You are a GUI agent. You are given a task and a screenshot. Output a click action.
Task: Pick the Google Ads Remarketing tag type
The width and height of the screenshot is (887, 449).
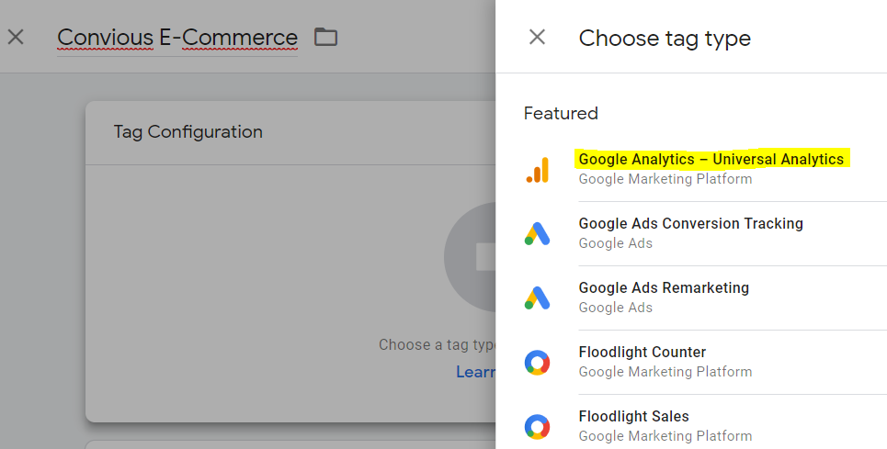click(x=664, y=288)
